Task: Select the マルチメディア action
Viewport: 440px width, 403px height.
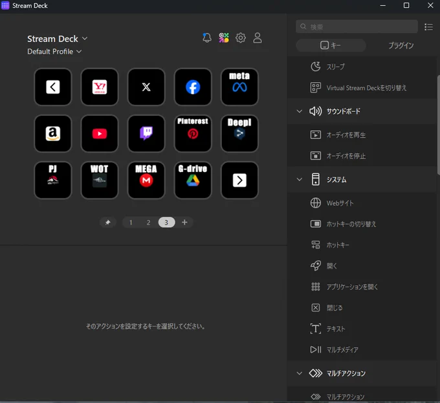Action: (362, 350)
